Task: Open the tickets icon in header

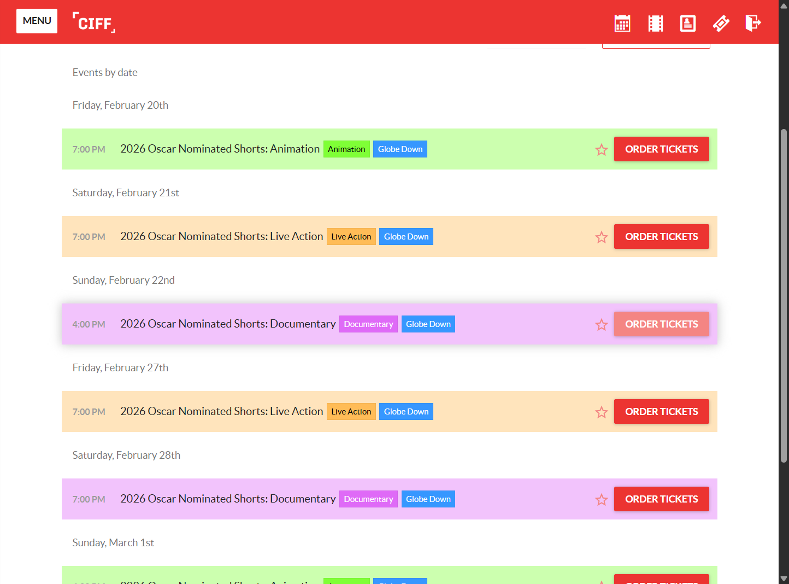Action: coord(721,23)
